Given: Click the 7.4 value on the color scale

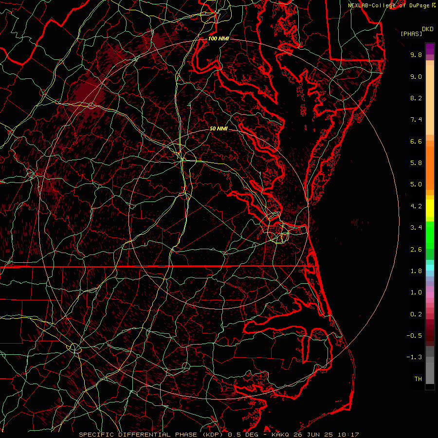Looking at the screenshot, I should [416, 120].
